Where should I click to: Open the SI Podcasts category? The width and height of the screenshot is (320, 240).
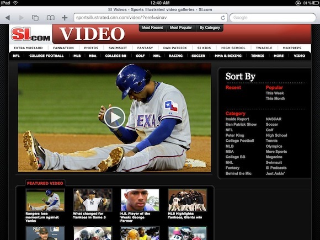click(x=276, y=168)
